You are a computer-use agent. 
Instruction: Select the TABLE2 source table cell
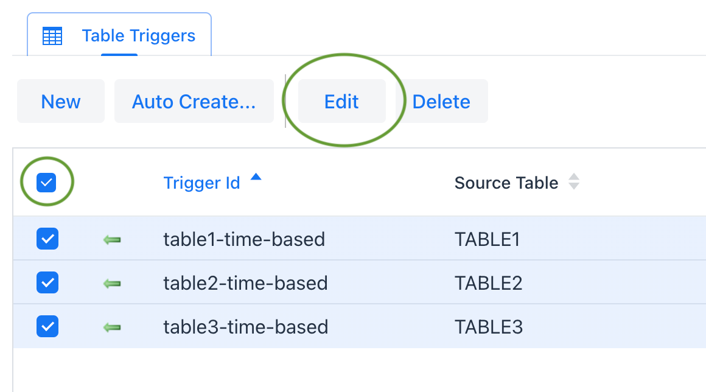pos(489,283)
